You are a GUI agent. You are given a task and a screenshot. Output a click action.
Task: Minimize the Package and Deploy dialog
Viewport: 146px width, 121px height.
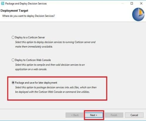(122, 4)
